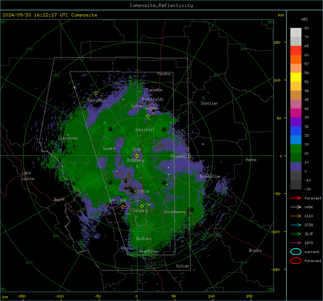323x301 pixels.
Task: Click the Airdrie city label
Action: coord(141,191)
